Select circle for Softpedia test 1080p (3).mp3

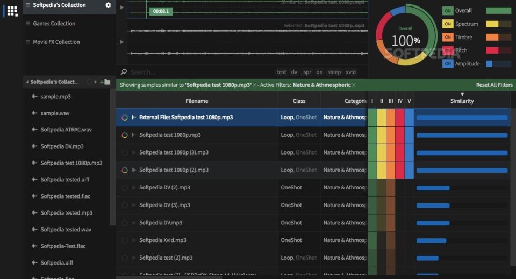tap(124, 152)
